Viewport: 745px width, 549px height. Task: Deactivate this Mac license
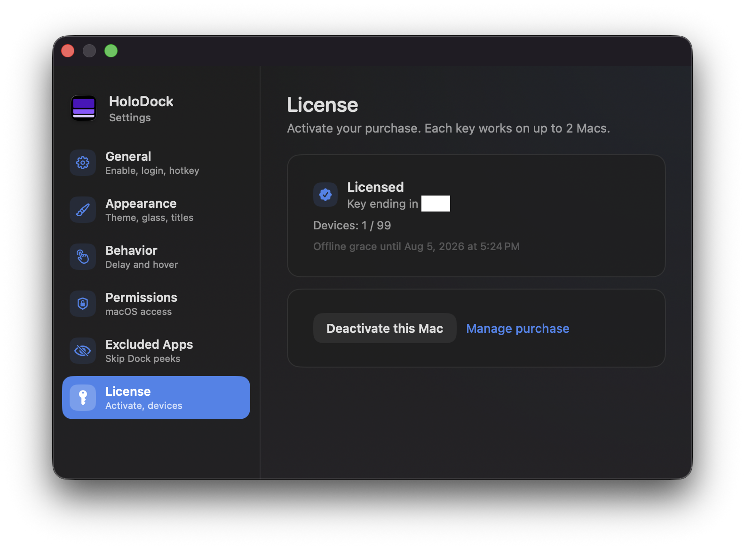pyautogui.click(x=385, y=328)
